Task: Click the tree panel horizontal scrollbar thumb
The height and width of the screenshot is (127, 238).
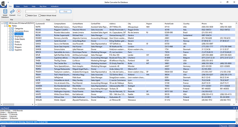Action: point(8,104)
